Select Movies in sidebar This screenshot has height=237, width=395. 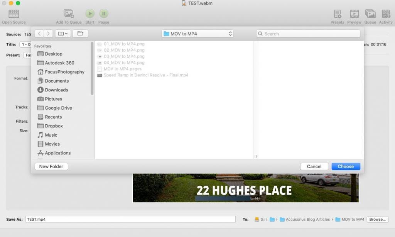click(49, 144)
